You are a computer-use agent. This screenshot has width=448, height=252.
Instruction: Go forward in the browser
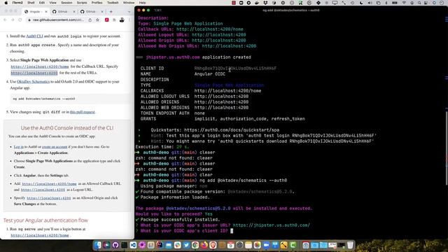click(x=13, y=20)
